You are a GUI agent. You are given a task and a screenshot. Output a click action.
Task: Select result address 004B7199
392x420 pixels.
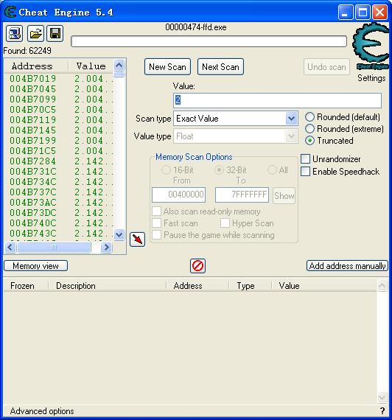click(x=32, y=140)
